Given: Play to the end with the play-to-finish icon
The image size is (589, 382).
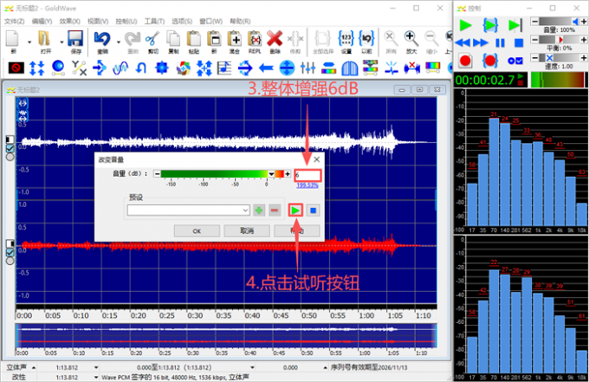Looking at the screenshot, I should (515, 25).
